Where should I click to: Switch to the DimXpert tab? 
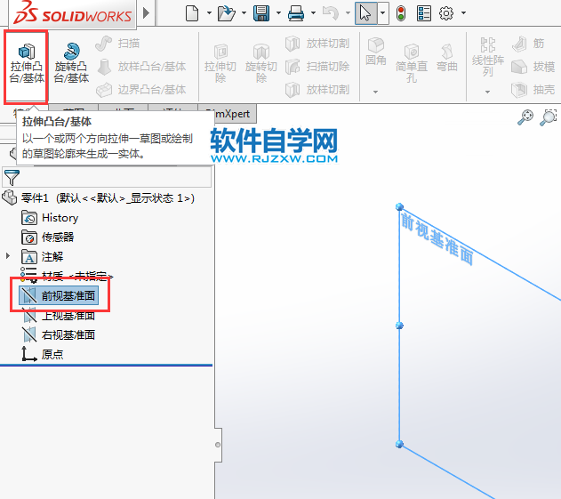coord(231,114)
